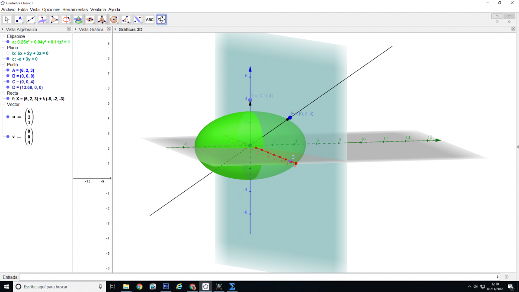Click the Undo button
The width and height of the screenshot is (519, 292).
coord(497,16)
